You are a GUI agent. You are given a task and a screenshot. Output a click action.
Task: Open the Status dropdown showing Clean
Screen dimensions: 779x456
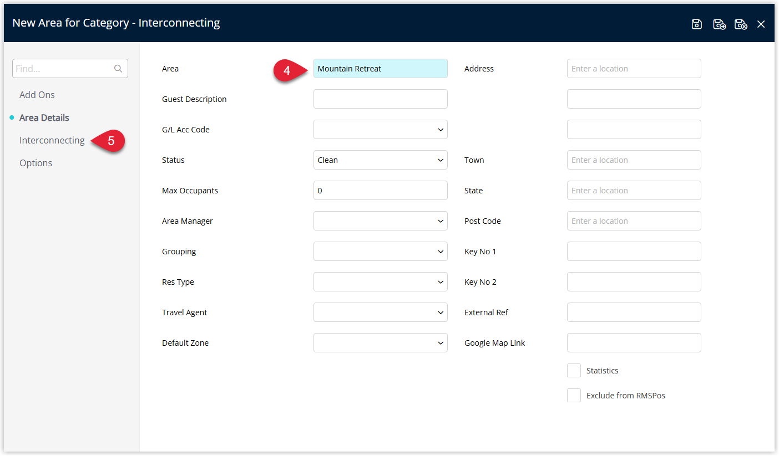(381, 160)
